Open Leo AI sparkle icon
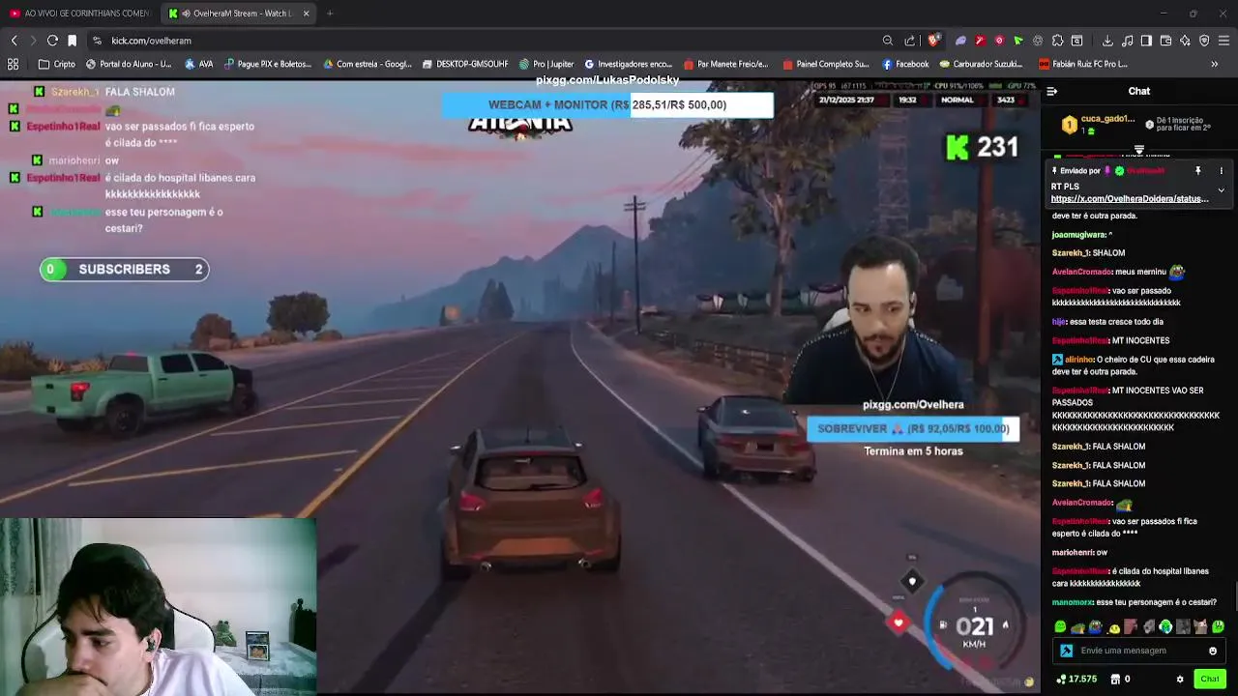1238x696 pixels. coord(1185,41)
